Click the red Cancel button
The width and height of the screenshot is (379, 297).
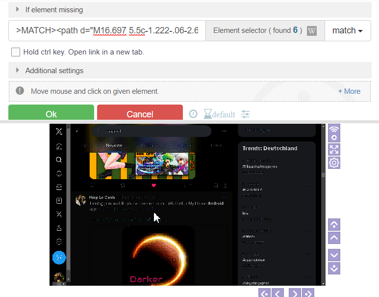click(140, 112)
